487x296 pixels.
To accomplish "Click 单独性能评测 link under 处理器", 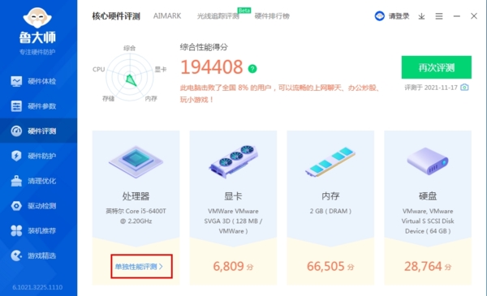I will coord(139,267).
